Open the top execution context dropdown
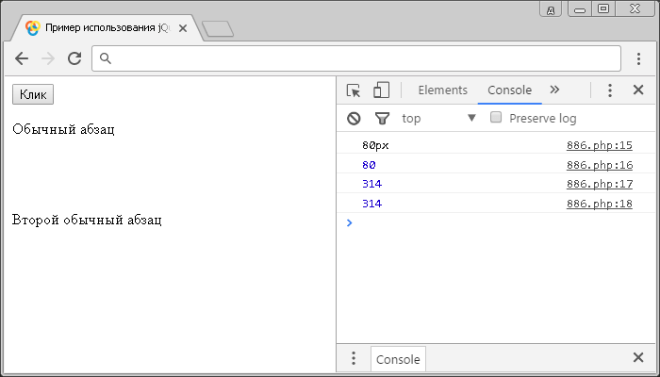 [438, 119]
